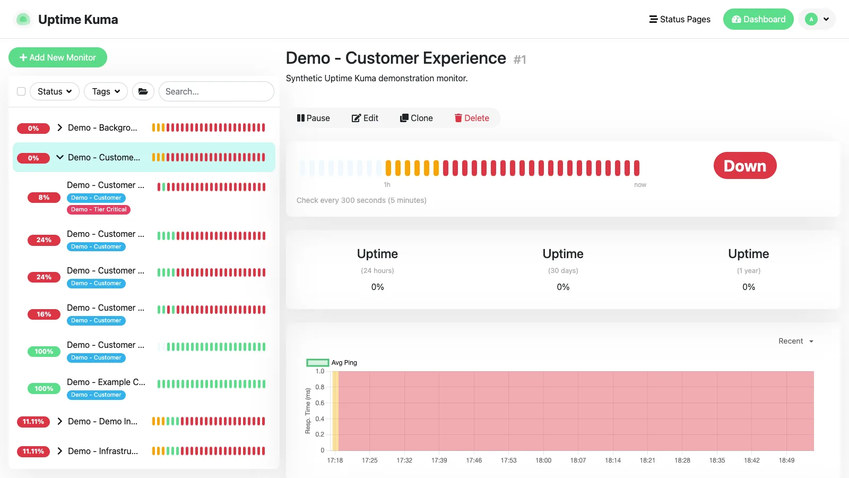Expand the Demo - Backgro... group
This screenshot has height=478, width=849.
coord(60,127)
